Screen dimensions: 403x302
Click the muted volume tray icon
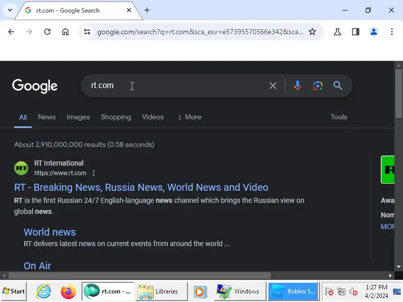(354, 292)
